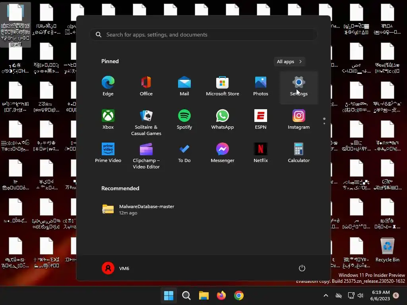The width and height of the screenshot is (407, 305).
Task: Show All apps list
Action: 289,62
